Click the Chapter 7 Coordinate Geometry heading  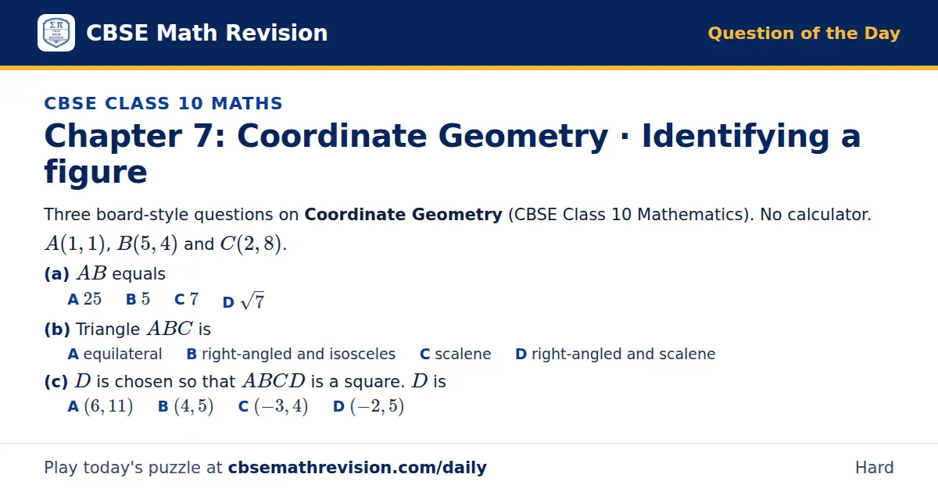(x=453, y=154)
